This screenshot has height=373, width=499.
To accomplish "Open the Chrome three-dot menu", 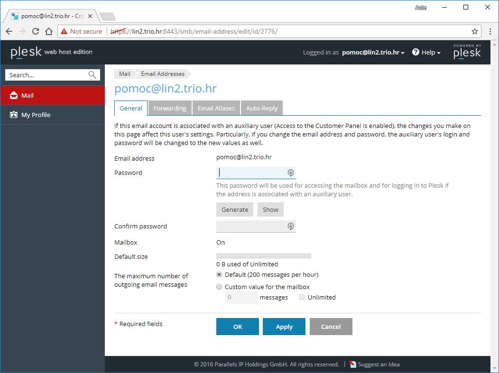I will tap(490, 31).
